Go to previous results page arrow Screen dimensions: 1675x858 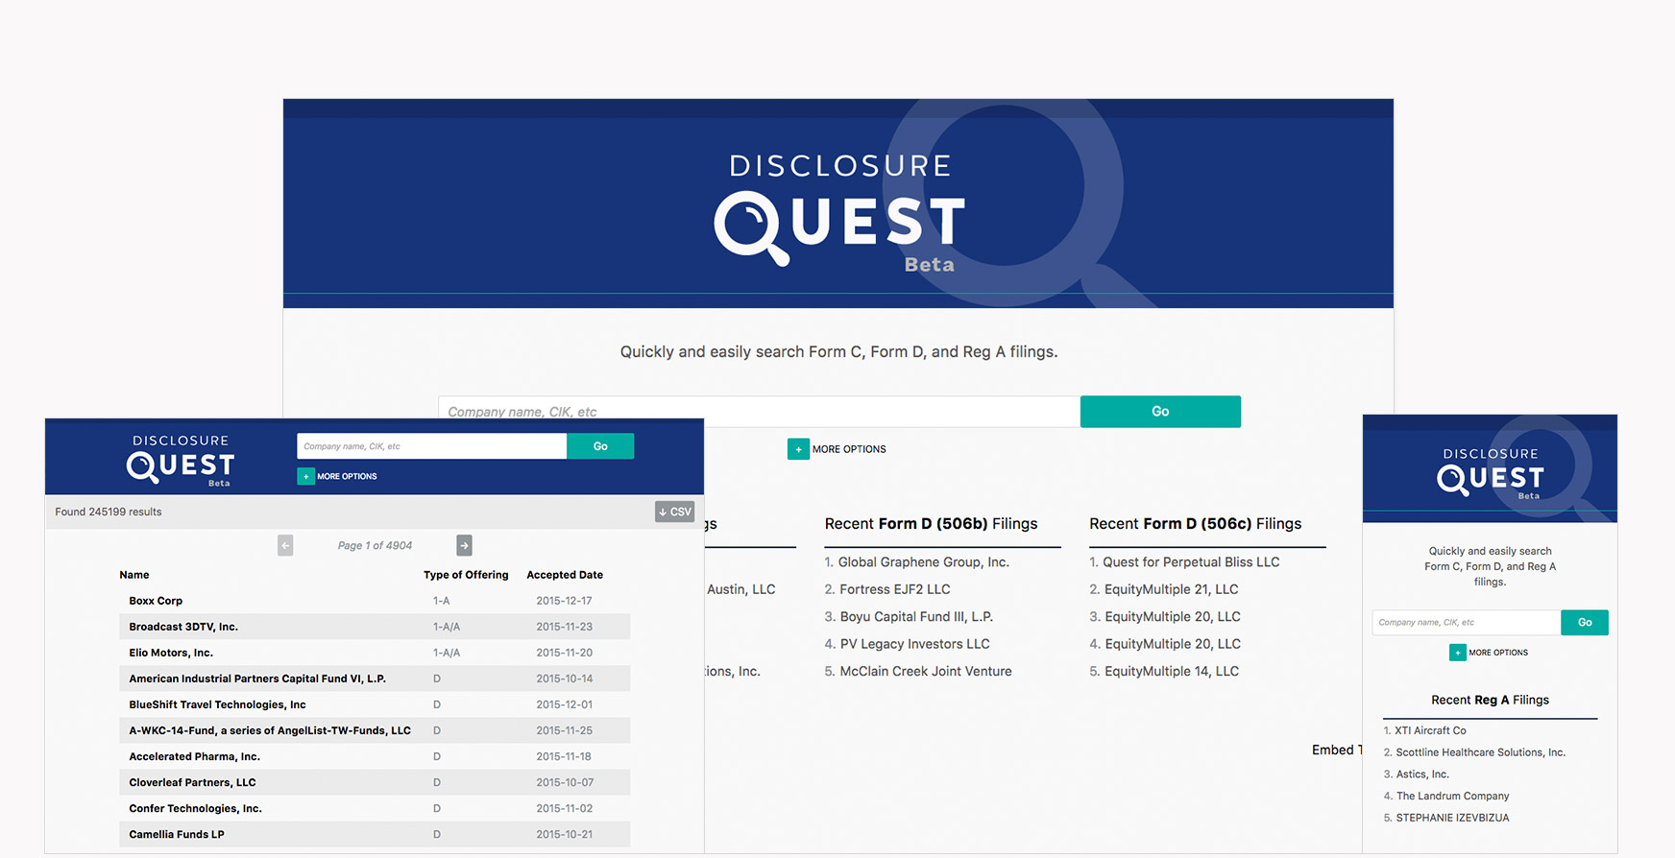[285, 545]
